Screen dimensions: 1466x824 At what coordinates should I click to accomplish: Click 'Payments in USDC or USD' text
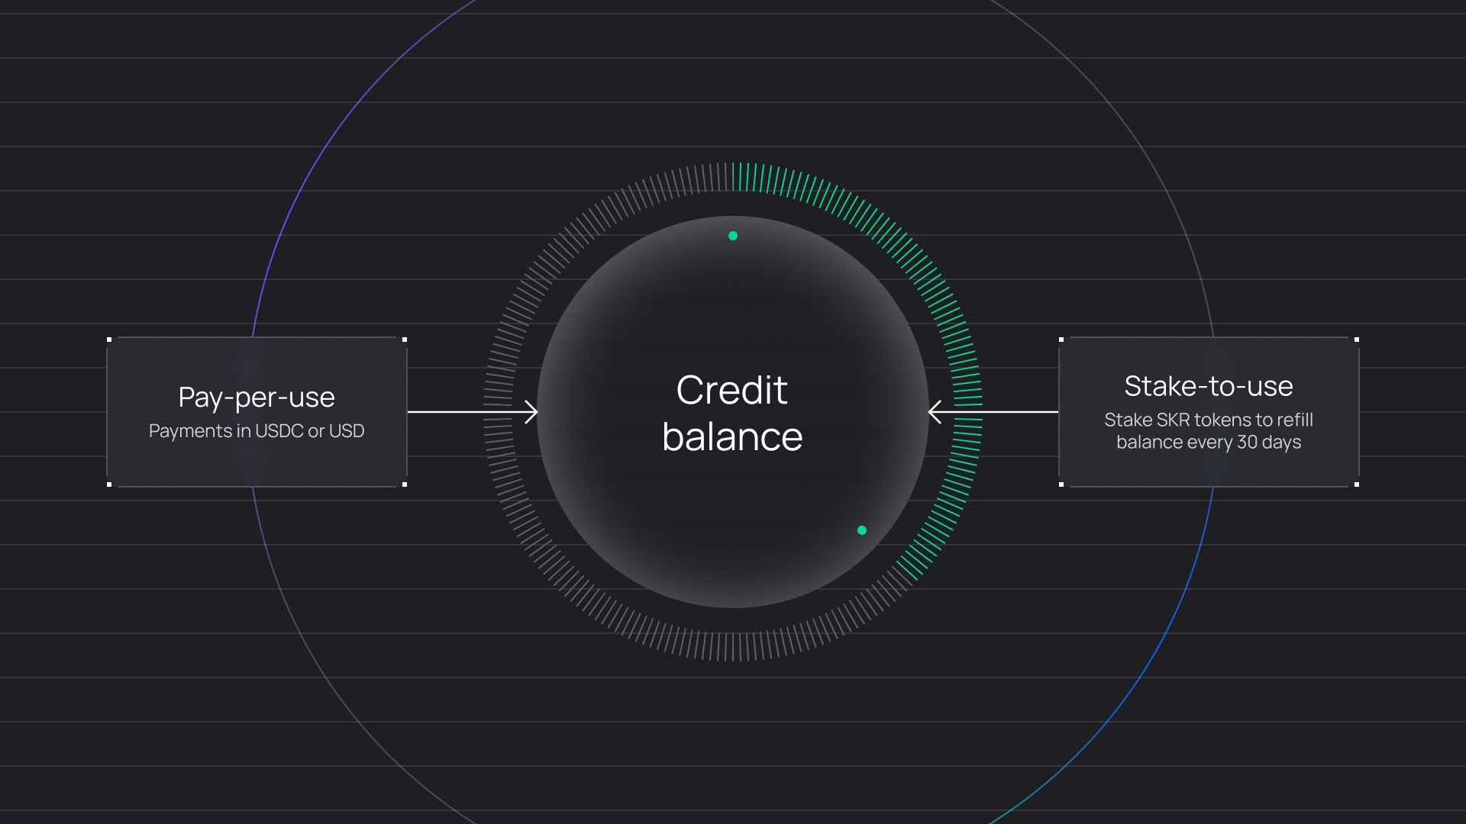[257, 431]
